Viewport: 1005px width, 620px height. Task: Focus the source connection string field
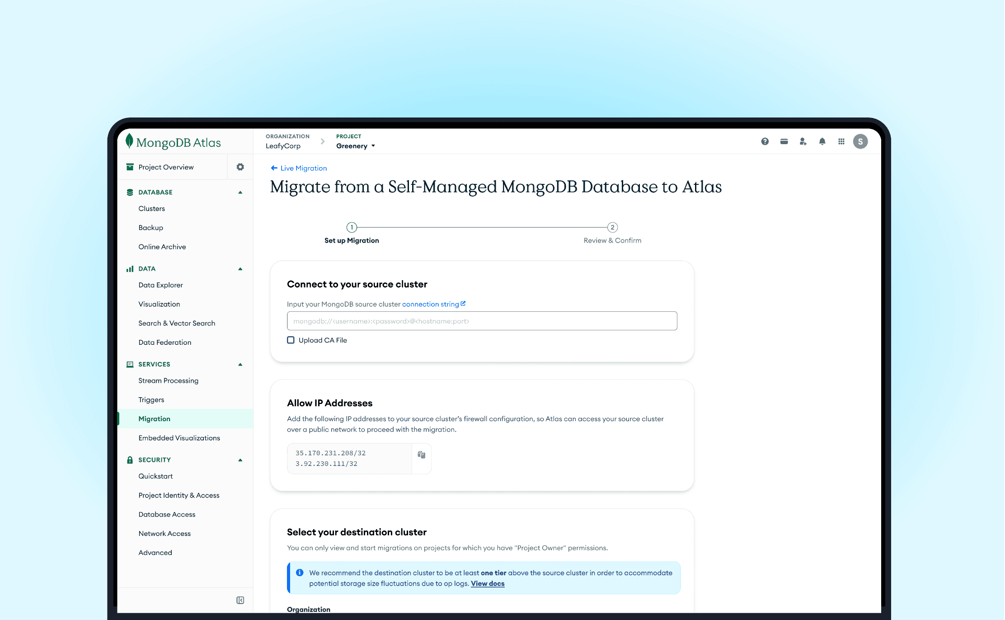[482, 321]
